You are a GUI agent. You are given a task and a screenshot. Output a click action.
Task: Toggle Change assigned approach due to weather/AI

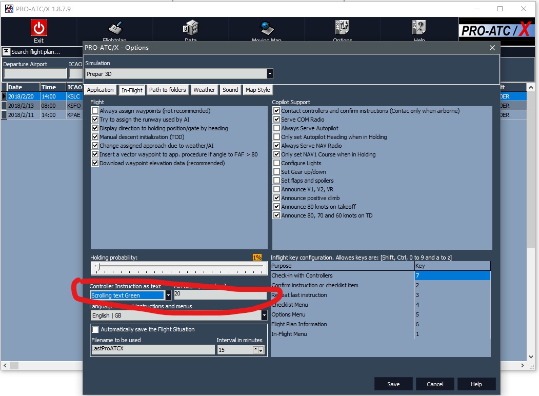point(95,145)
